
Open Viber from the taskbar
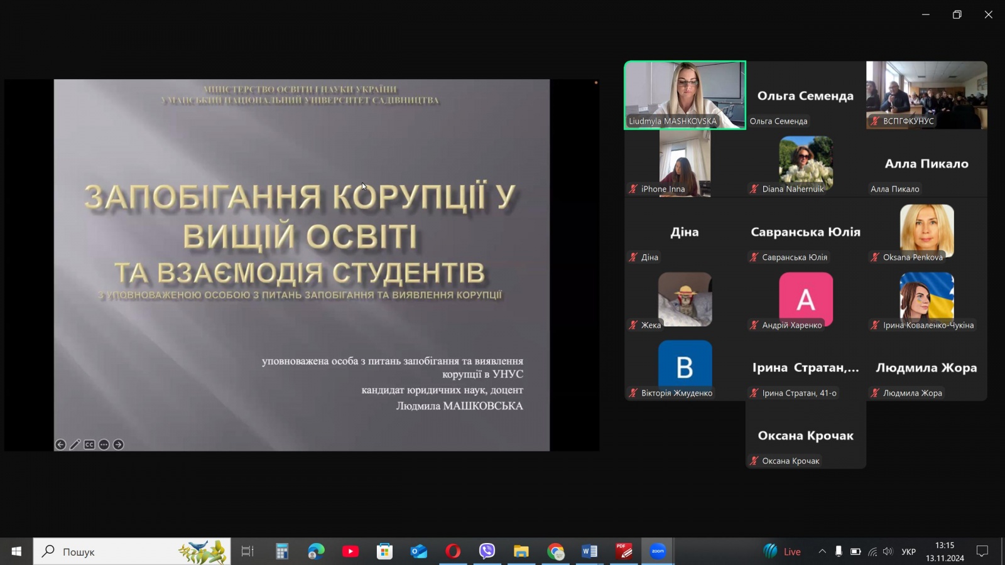pyautogui.click(x=487, y=551)
